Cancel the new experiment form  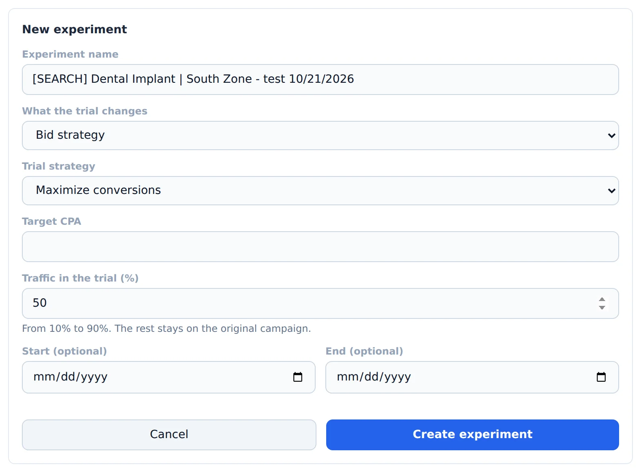coord(169,435)
